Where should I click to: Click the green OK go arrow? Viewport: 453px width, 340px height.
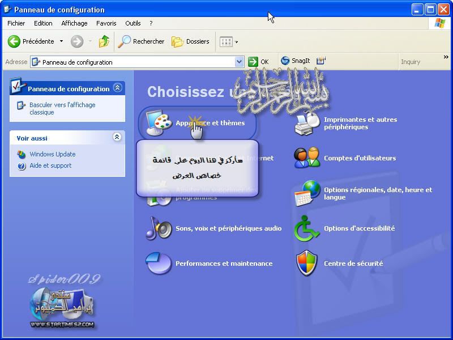click(253, 62)
